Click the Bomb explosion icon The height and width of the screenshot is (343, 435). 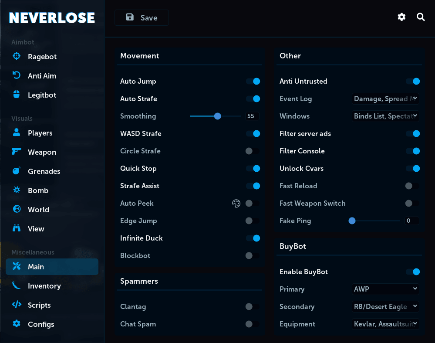[17, 190]
